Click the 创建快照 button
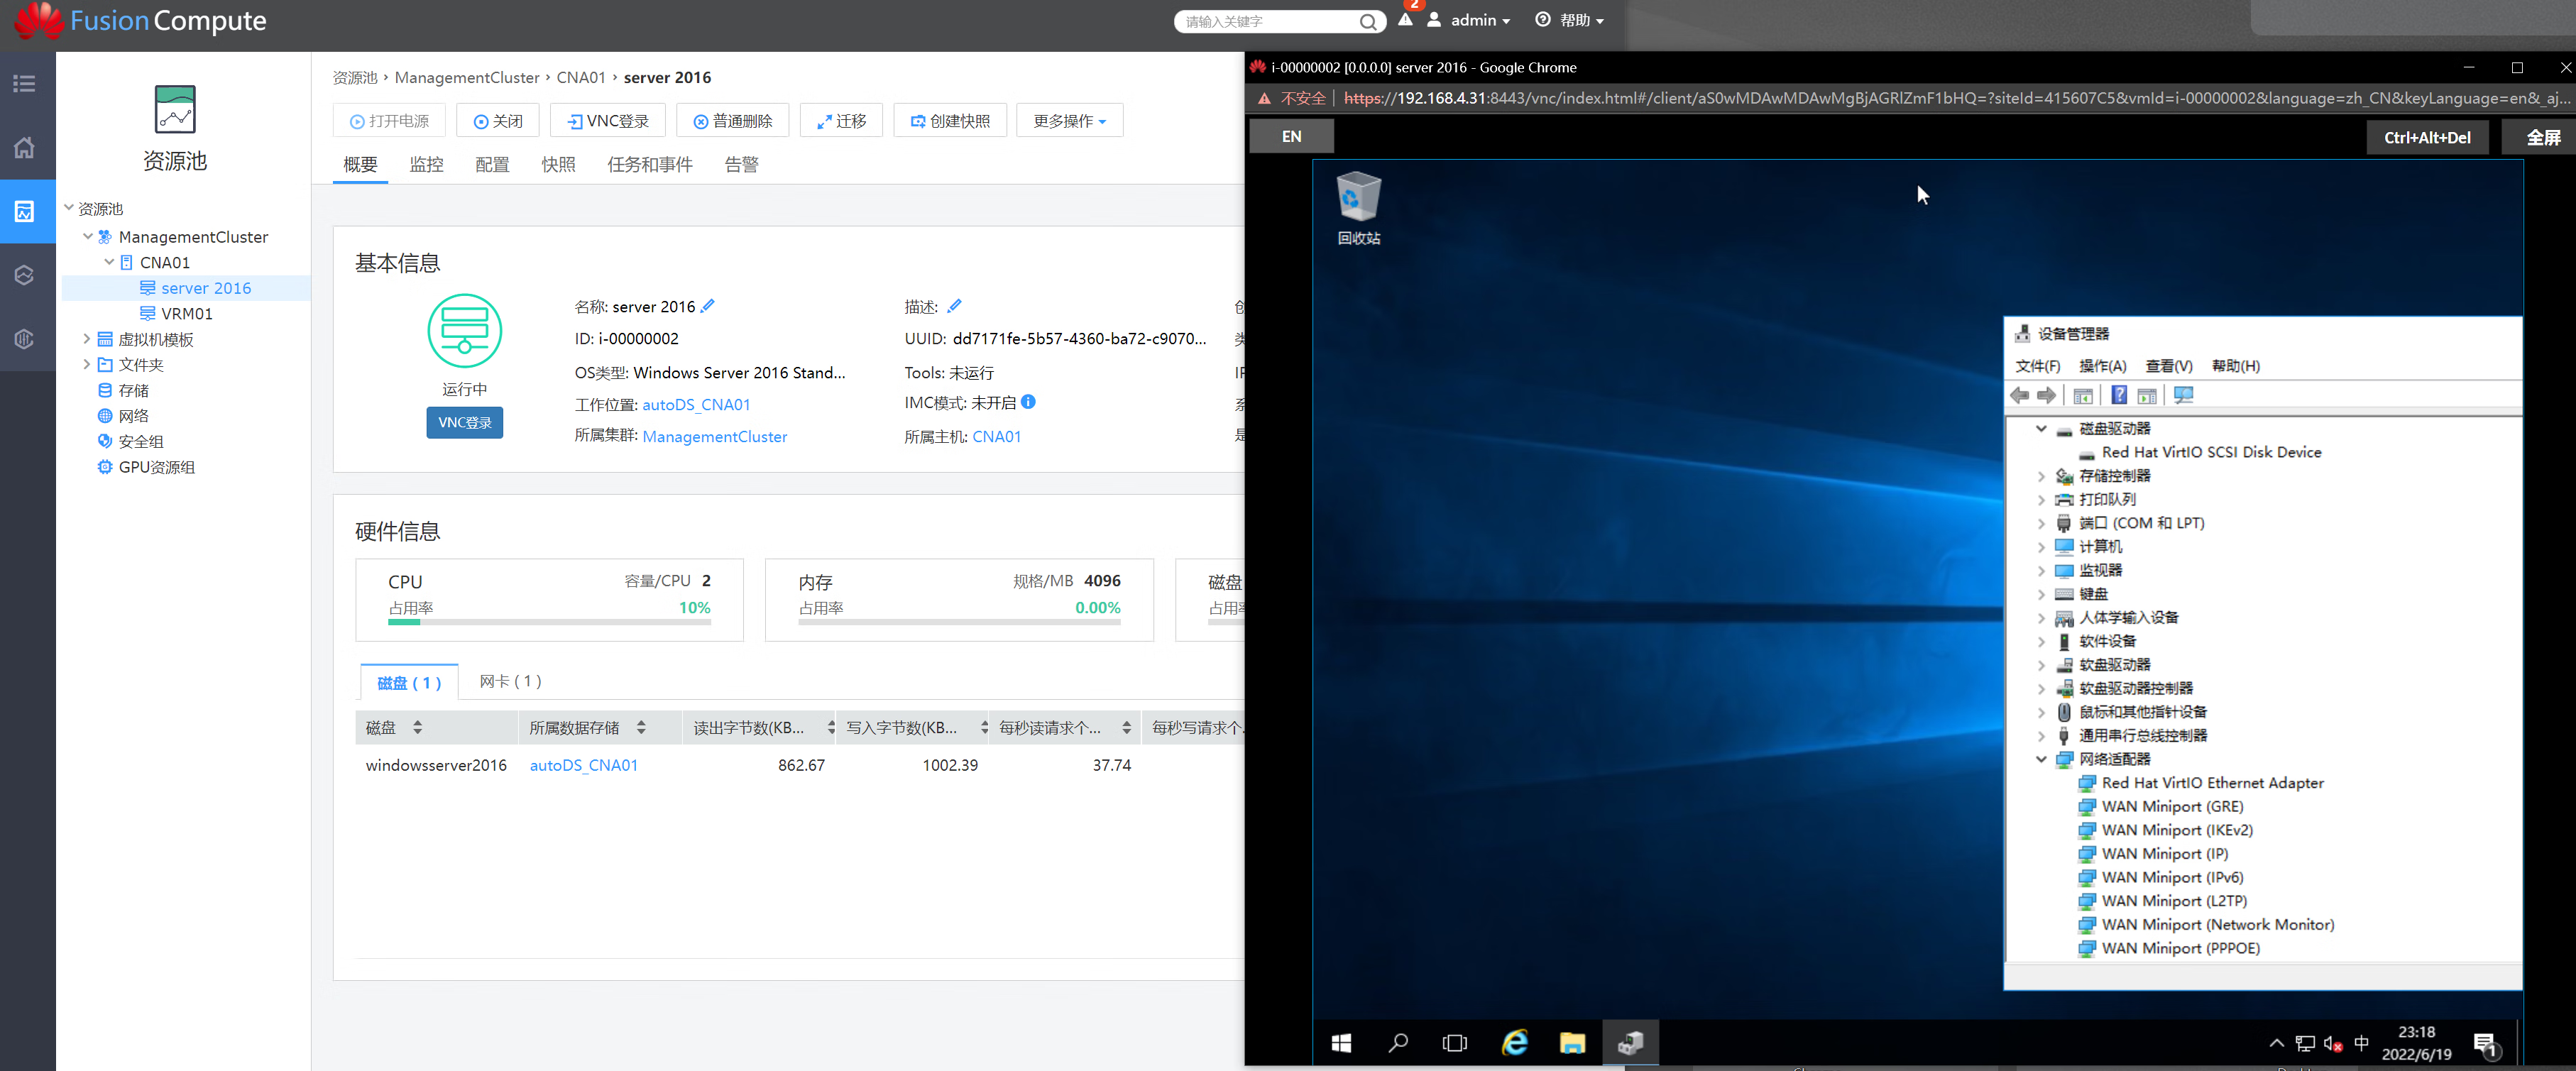The width and height of the screenshot is (2576, 1071). tap(950, 121)
